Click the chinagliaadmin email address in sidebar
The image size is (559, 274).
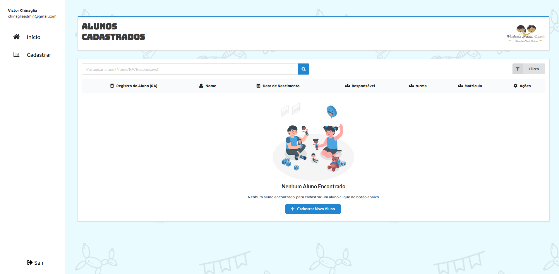tap(32, 16)
